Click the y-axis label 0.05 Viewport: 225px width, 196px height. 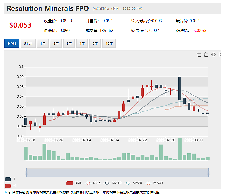(20, 116)
